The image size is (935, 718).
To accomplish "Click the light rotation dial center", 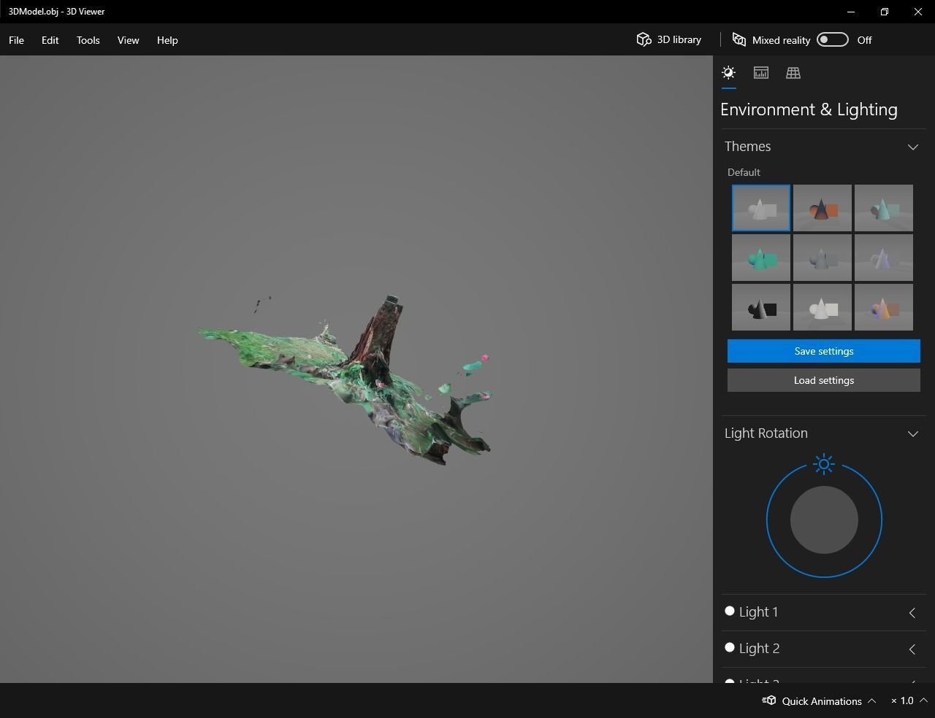I will [824, 520].
